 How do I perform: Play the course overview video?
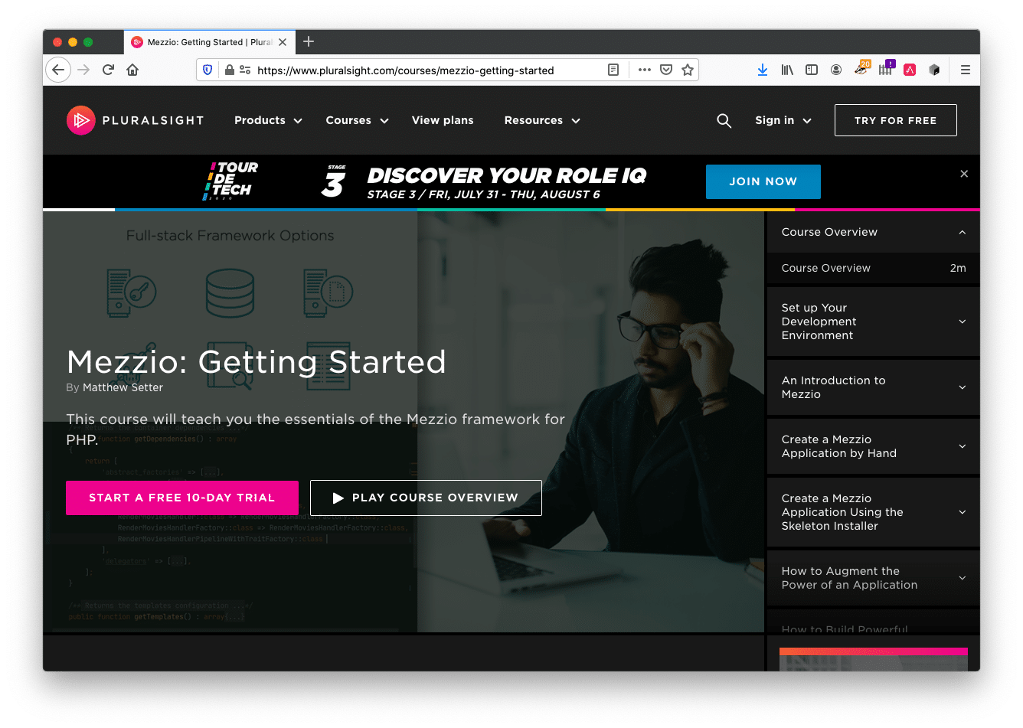(426, 498)
